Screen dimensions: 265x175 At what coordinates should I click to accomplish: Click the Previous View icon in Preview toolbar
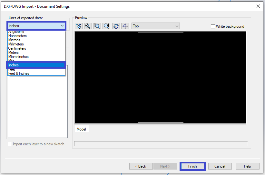[79, 26]
